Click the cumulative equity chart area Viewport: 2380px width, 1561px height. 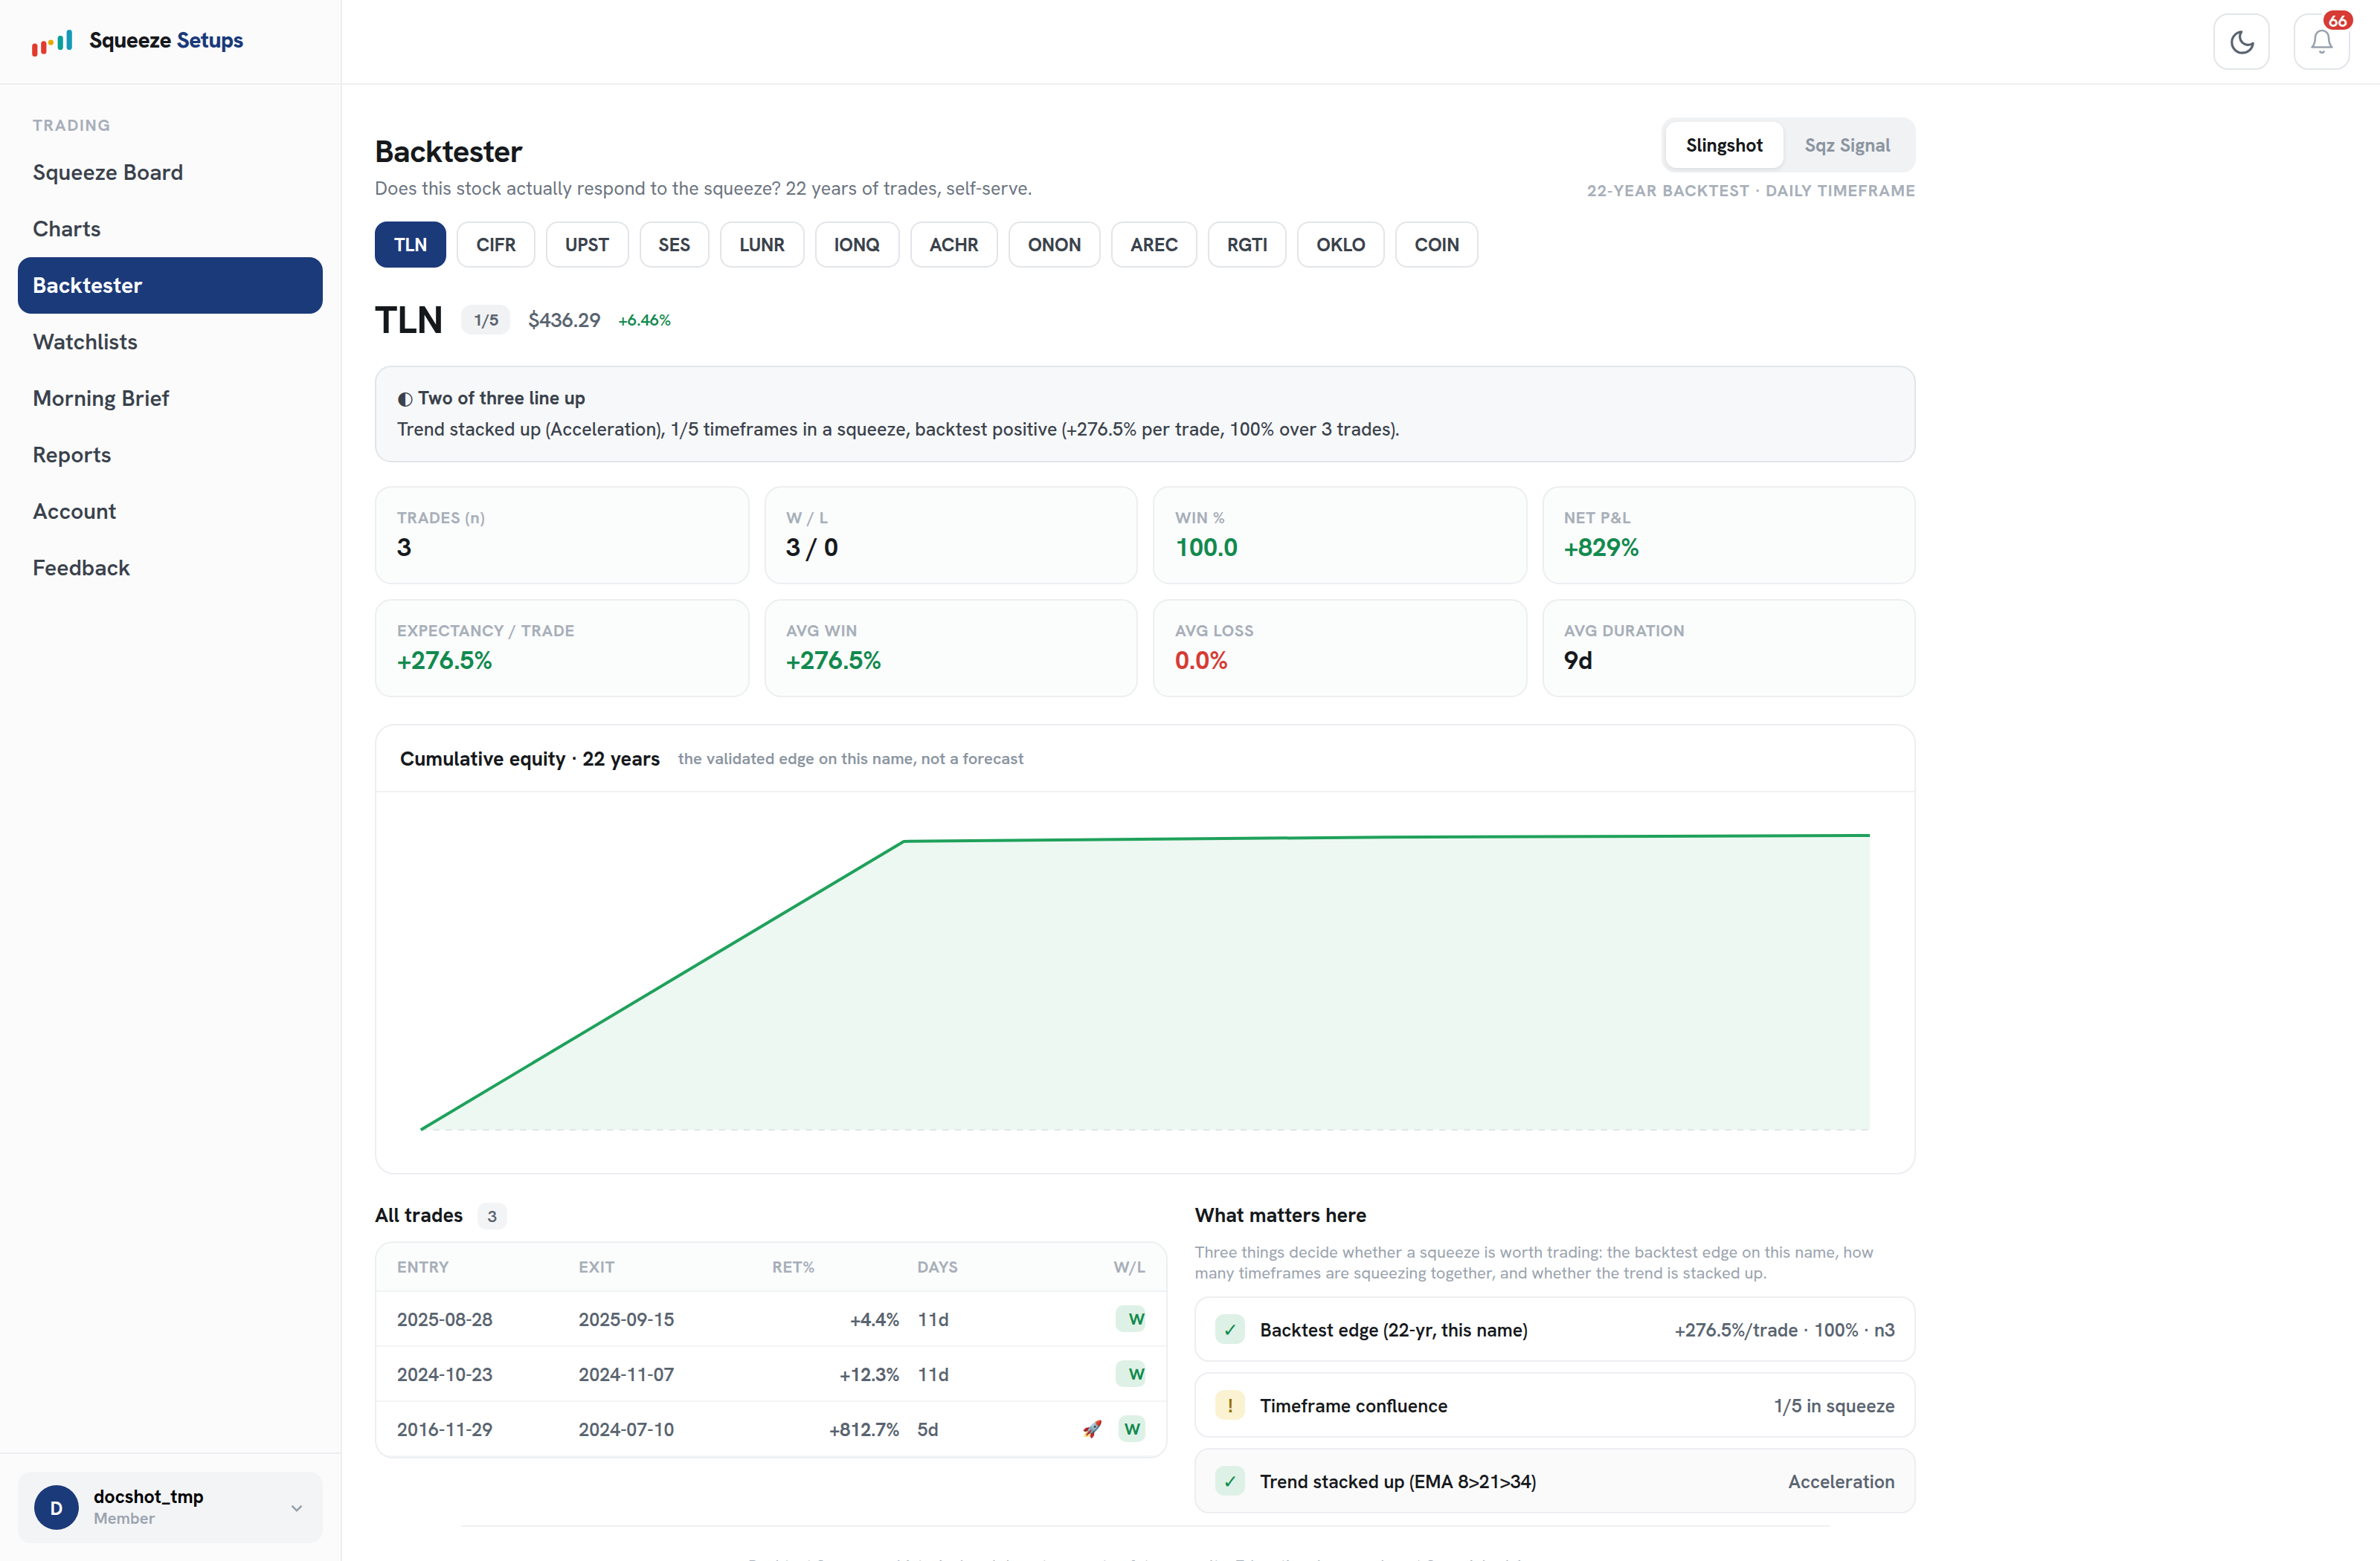click(x=1145, y=983)
